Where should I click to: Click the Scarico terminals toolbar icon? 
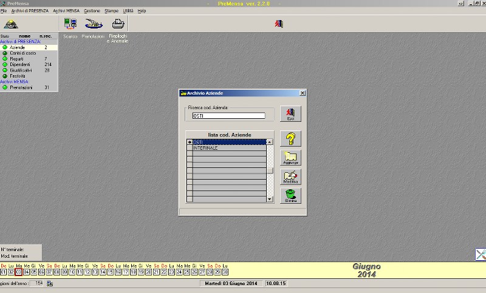(x=70, y=24)
